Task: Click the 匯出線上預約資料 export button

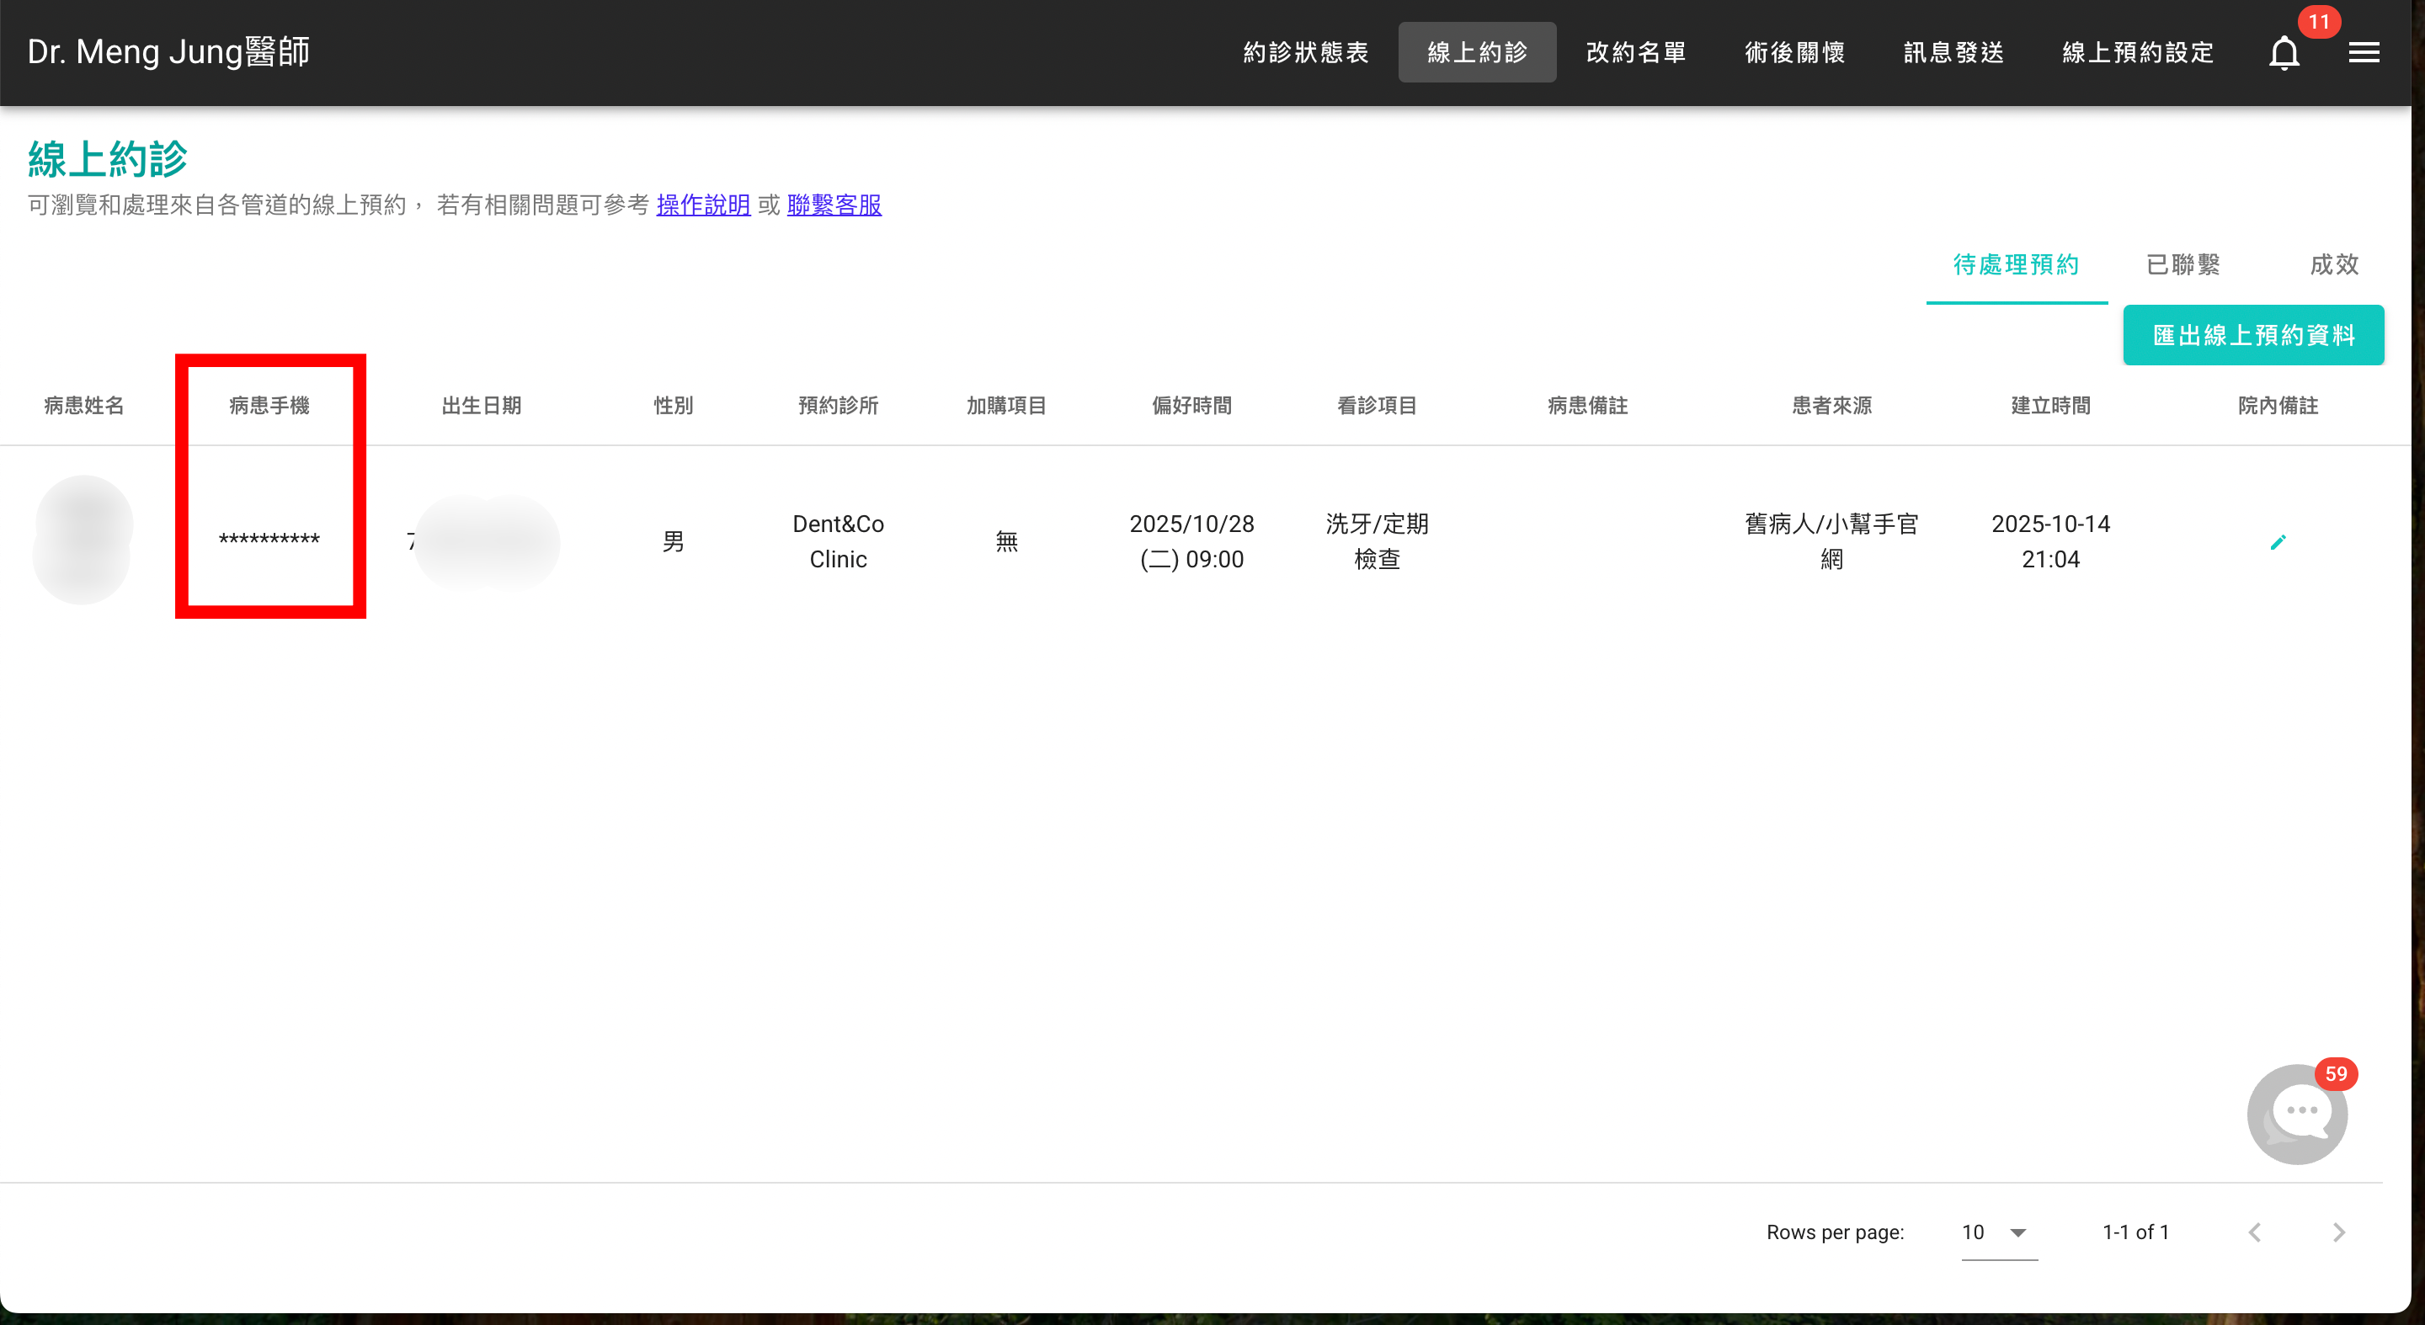Action: click(x=2252, y=335)
